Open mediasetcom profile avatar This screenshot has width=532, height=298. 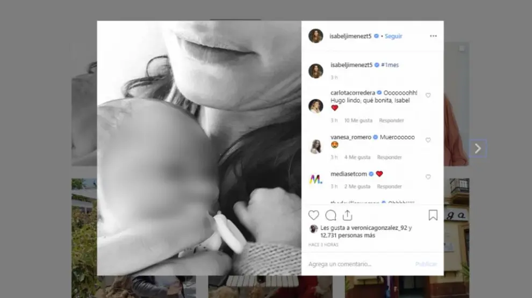coord(315,179)
